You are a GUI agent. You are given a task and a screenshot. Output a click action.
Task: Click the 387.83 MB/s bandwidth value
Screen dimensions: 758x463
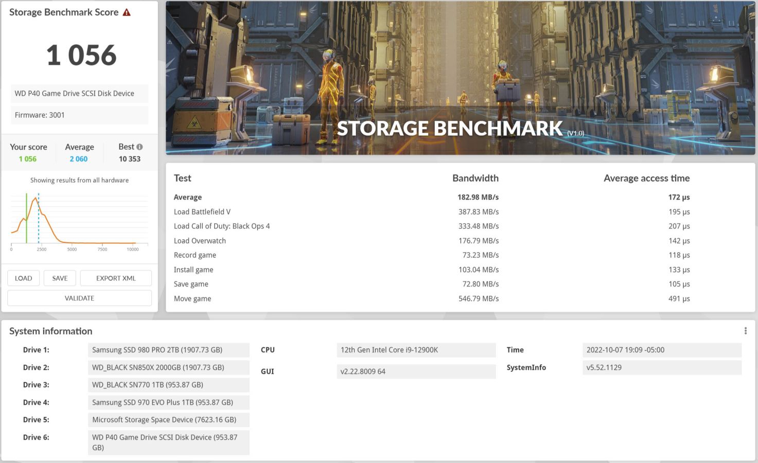point(479,212)
